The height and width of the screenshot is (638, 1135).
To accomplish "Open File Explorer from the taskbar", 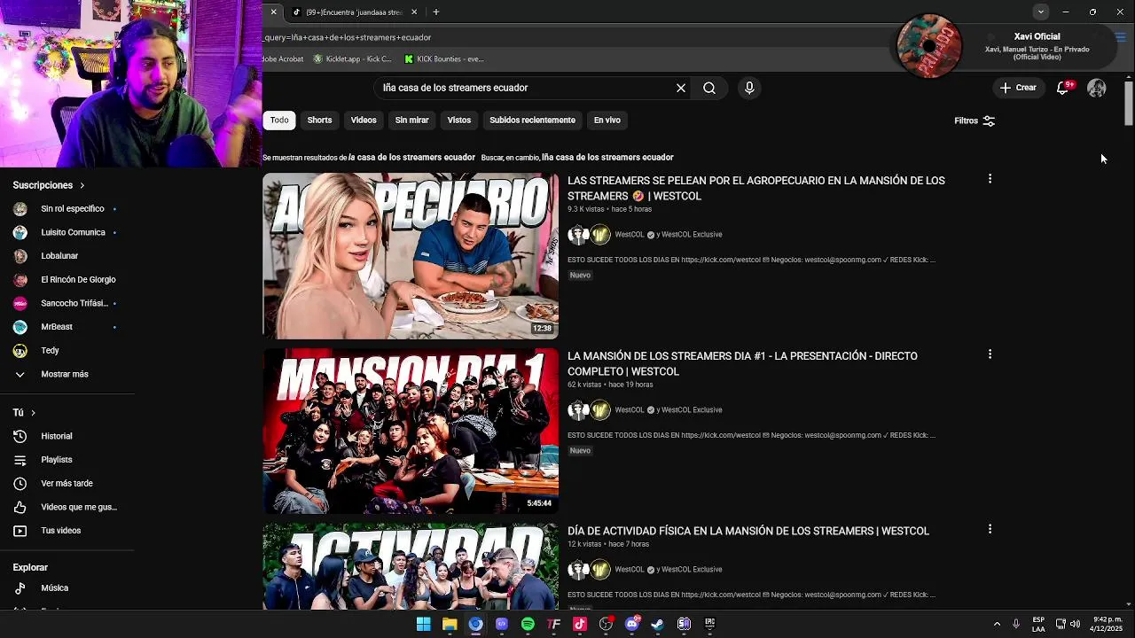I will coord(450,624).
